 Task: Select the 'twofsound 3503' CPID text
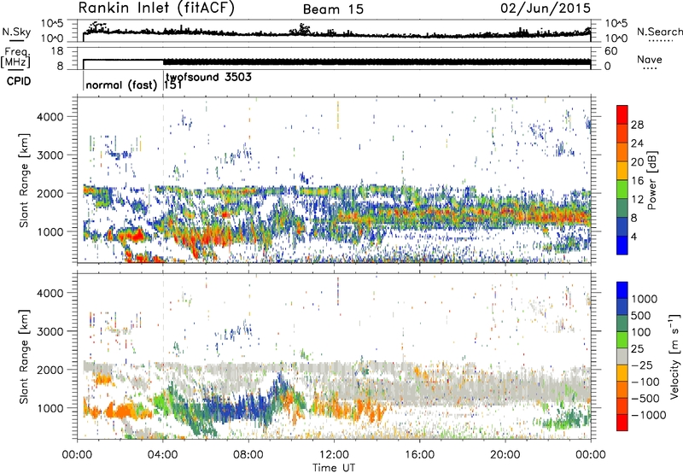click(x=208, y=78)
